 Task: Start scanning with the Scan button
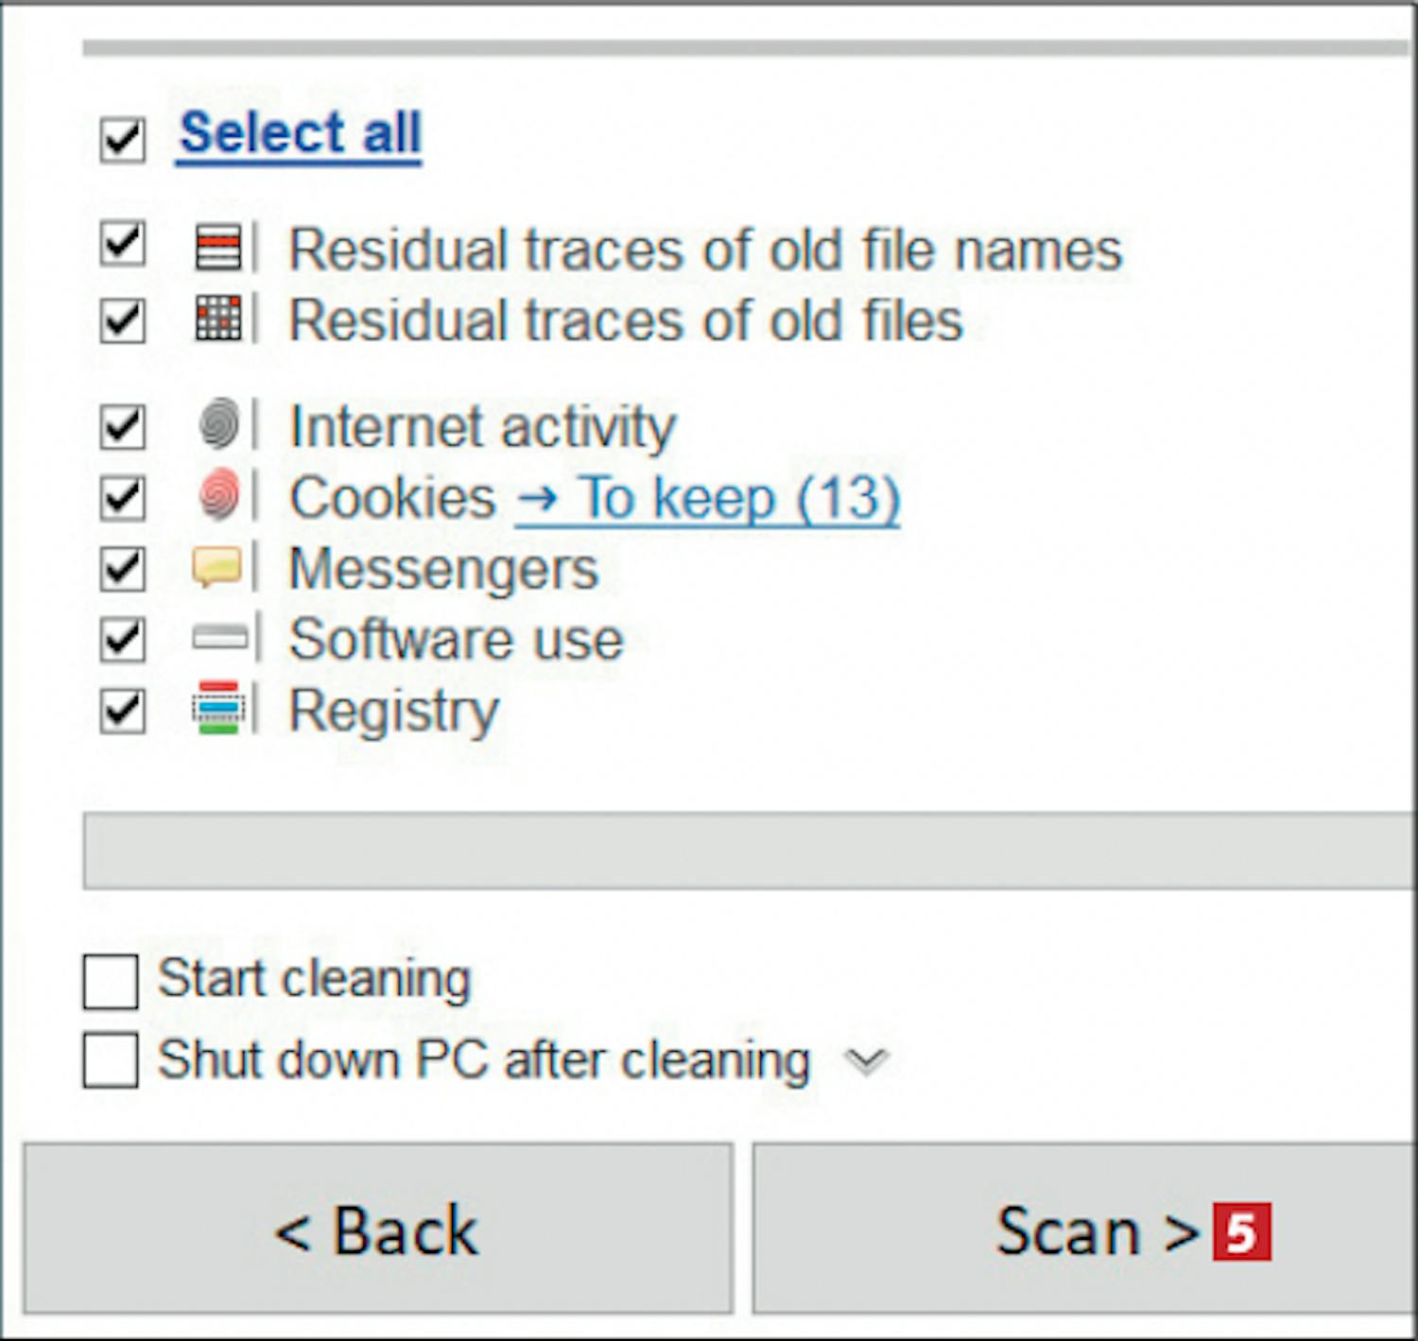[x=1085, y=1229]
